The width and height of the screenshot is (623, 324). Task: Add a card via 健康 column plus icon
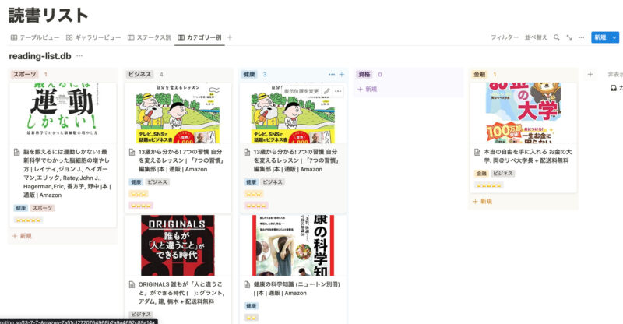pos(342,74)
